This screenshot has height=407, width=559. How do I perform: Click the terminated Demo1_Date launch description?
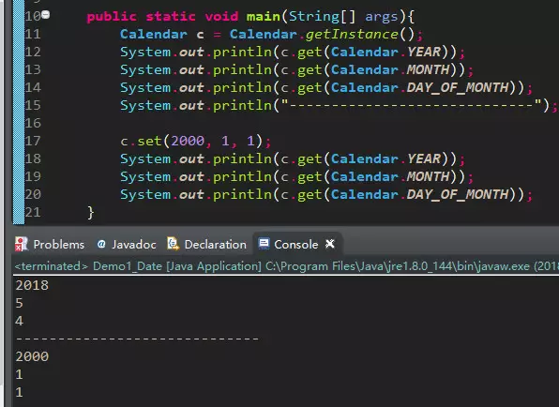[x=287, y=266]
